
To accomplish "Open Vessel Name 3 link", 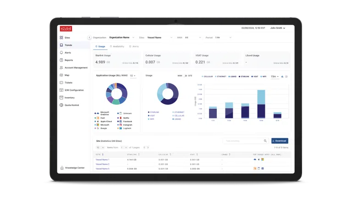I will (x=102, y=168).
